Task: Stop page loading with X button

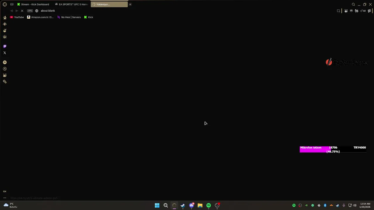Action: coord(22,11)
